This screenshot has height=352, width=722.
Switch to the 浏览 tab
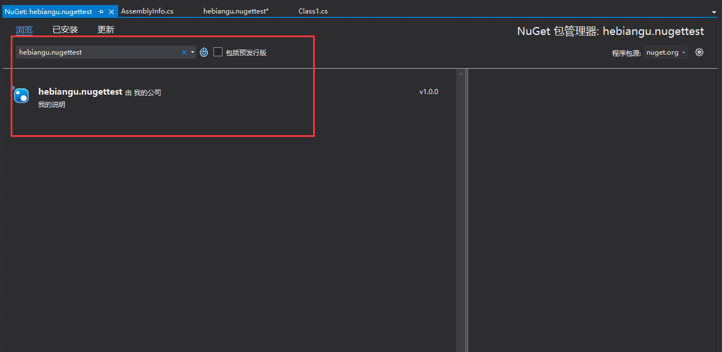pos(24,30)
